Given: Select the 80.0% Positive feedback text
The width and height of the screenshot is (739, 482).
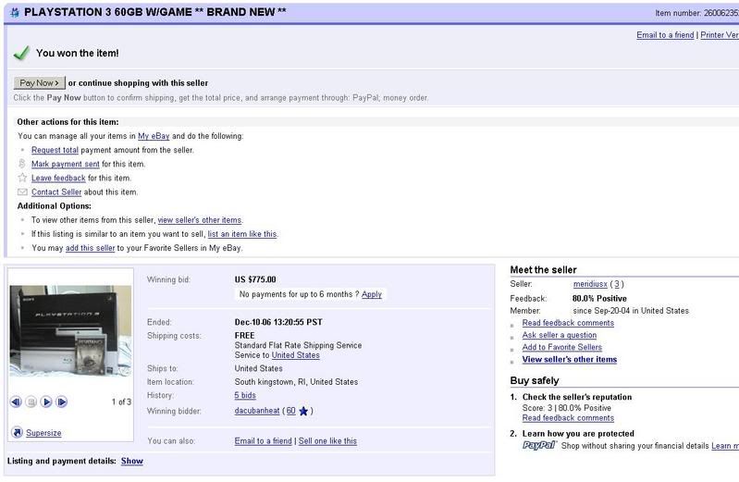Looking at the screenshot, I should 599,299.
